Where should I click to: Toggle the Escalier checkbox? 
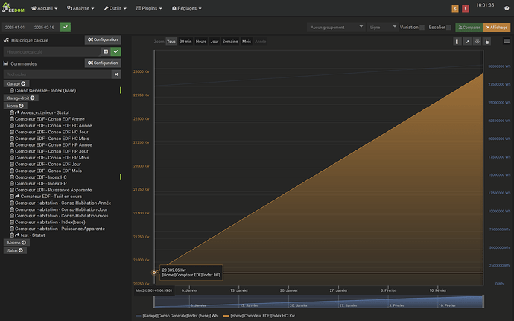pyautogui.click(x=448, y=28)
